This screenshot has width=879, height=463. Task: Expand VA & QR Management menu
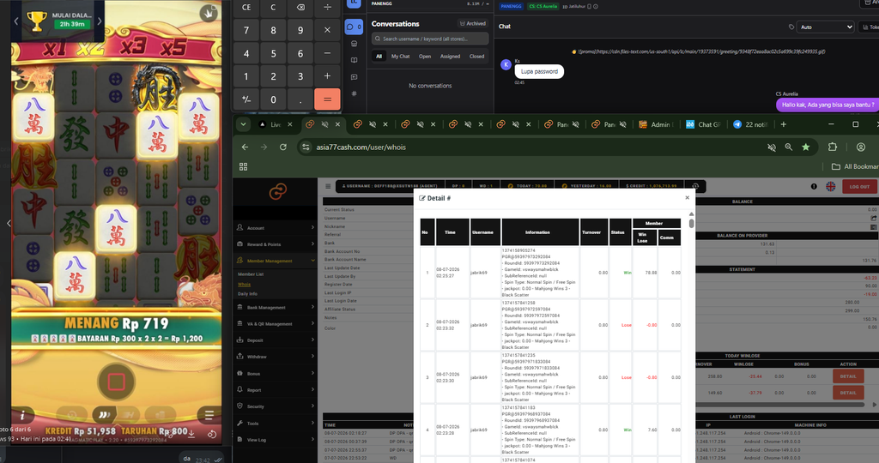click(275, 323)
